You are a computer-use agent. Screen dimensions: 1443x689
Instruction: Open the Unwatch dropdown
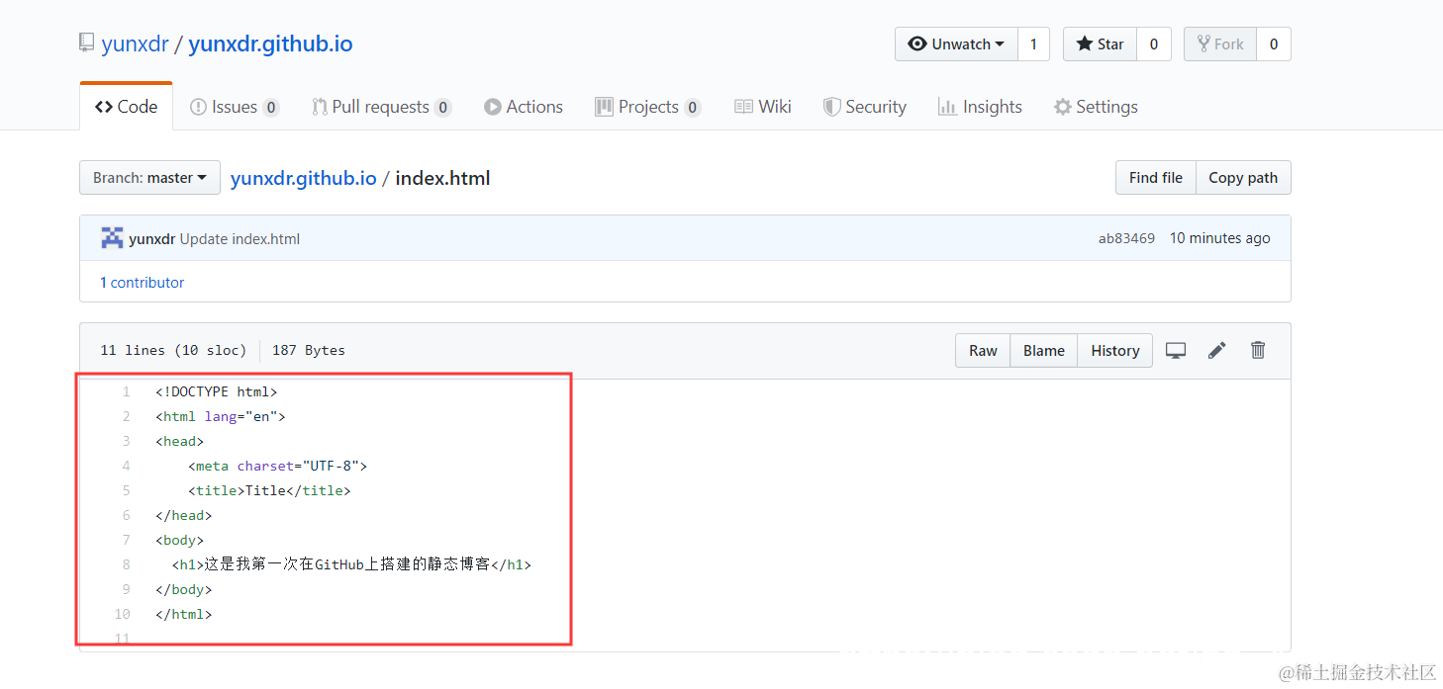(956, 44)
